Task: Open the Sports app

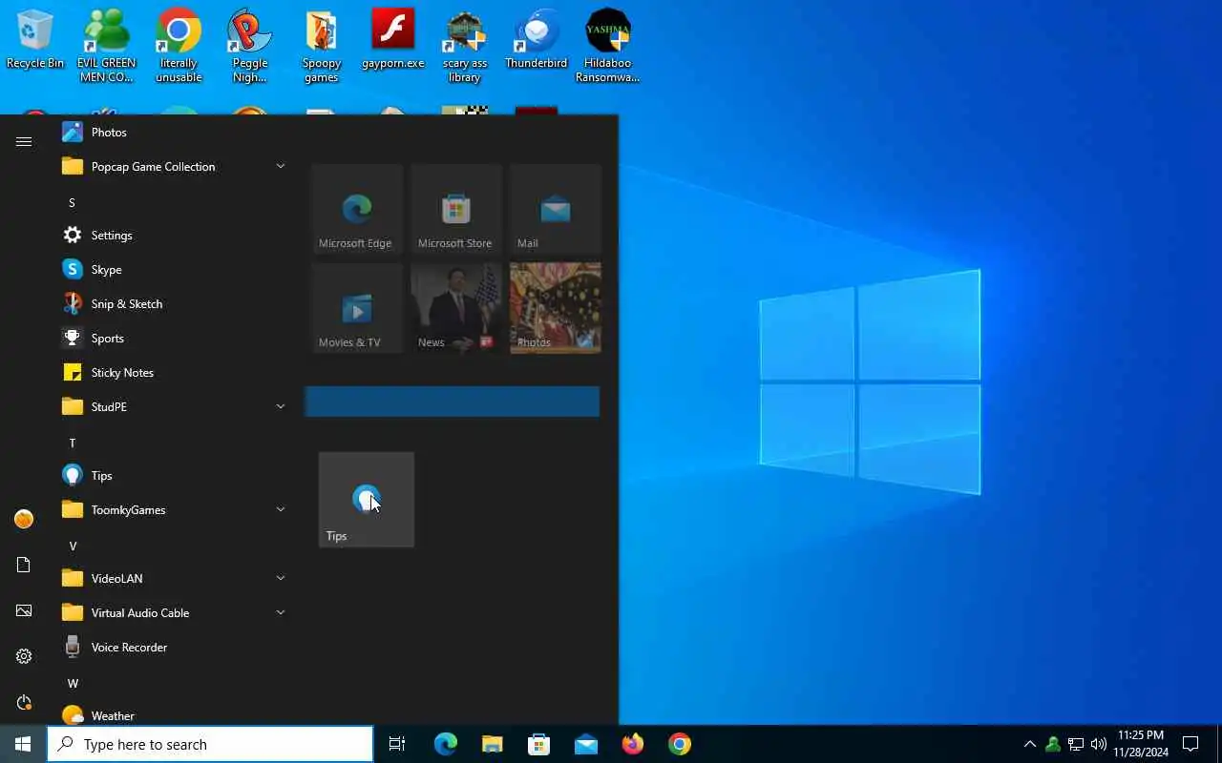Action: tap(174, 338)
